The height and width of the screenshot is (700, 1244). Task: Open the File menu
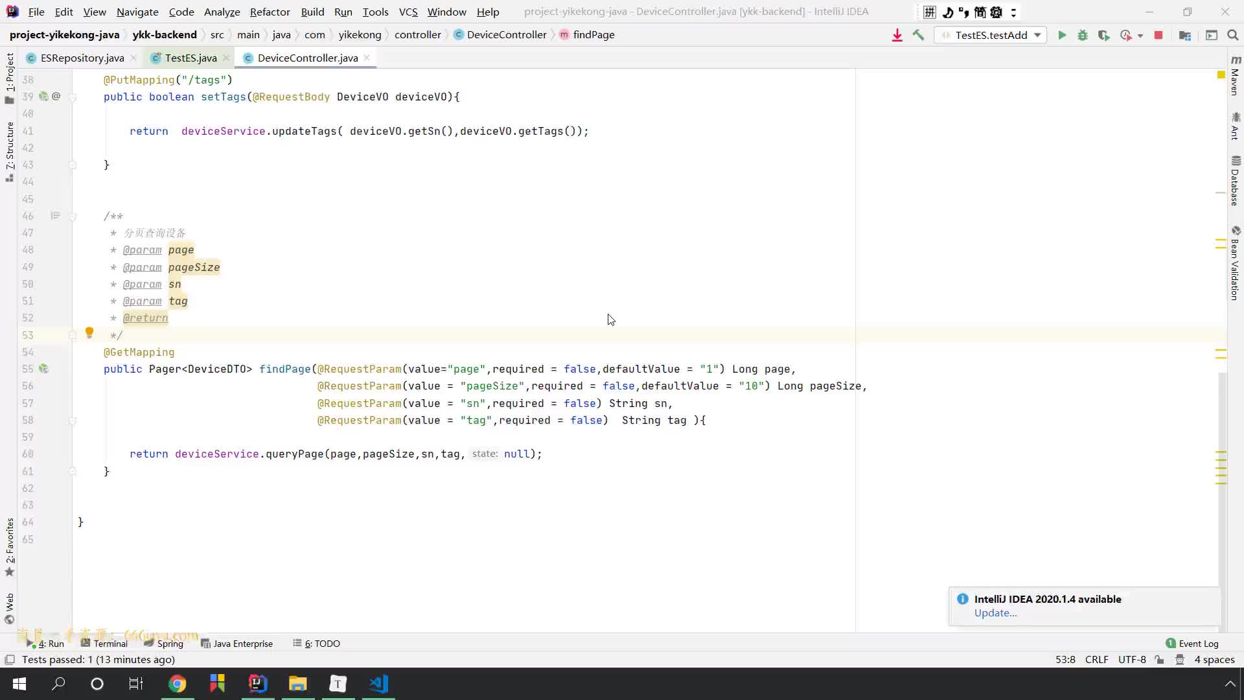[x=36, y=12]
